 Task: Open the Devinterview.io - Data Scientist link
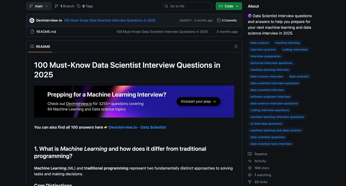click(x=138, y=127)
